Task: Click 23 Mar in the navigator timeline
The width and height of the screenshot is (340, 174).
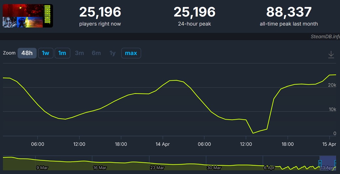Action: click(157, 168)
